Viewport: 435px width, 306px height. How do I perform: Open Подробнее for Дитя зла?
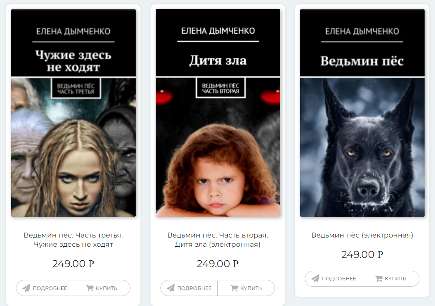(x=189, y=288)
